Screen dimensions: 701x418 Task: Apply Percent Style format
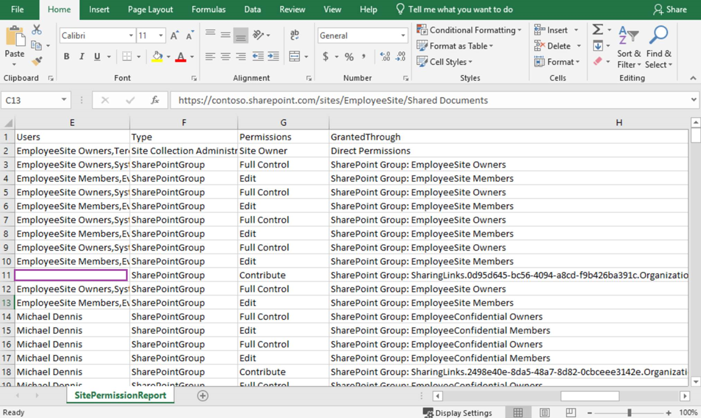(349, 57)
